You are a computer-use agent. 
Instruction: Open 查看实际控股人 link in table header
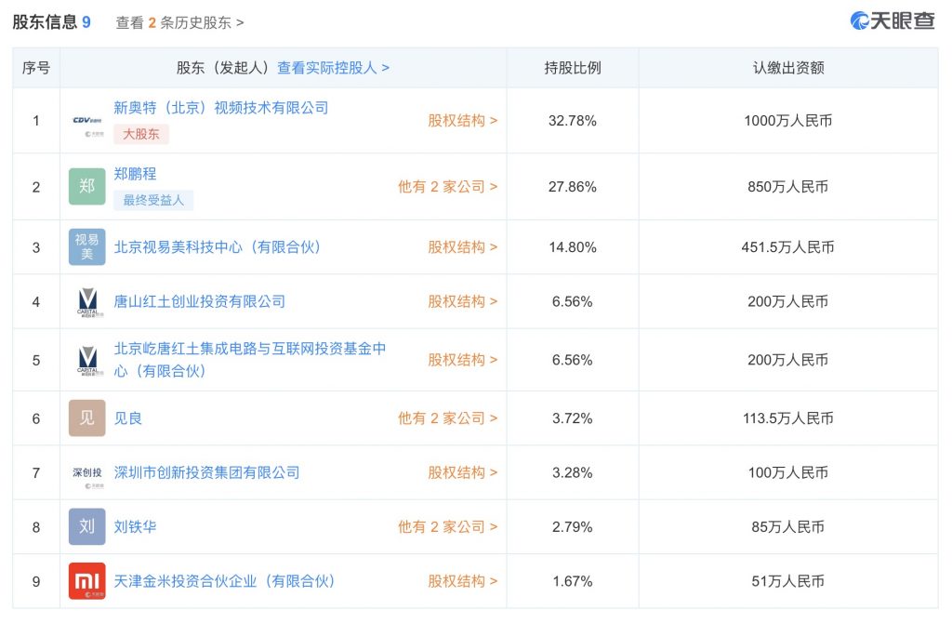pyautogui.click(x=333, y=68)
